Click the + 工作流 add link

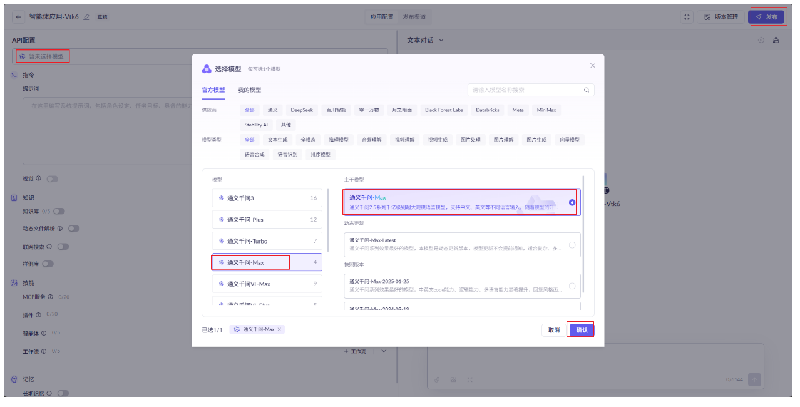point(355,351)
